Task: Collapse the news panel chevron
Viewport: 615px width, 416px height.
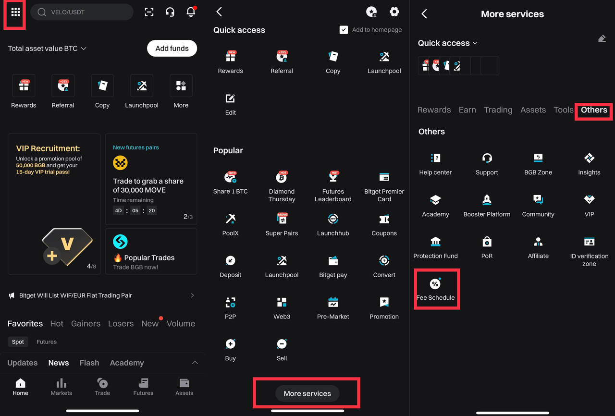Action: pyautogui.click(x=195, y=363)
